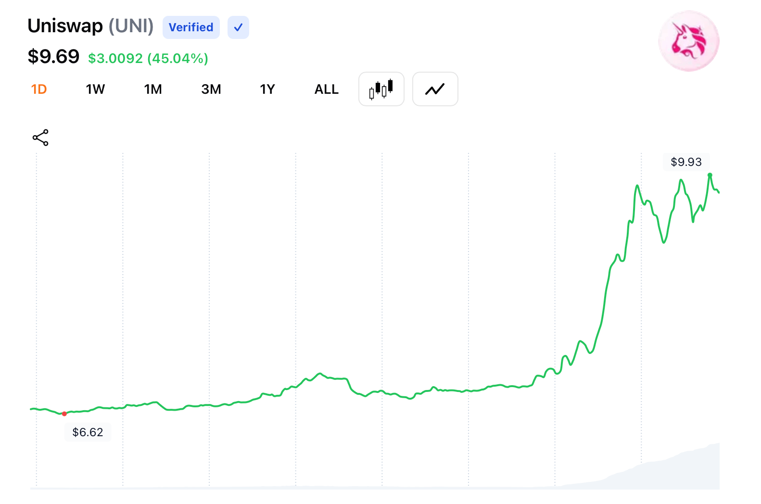Click the Uniswap unicorn logo

point(688,41)
